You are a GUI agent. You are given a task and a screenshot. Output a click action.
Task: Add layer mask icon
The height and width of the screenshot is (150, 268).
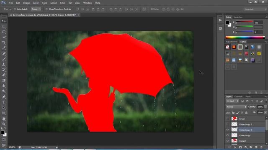[240, 147]
